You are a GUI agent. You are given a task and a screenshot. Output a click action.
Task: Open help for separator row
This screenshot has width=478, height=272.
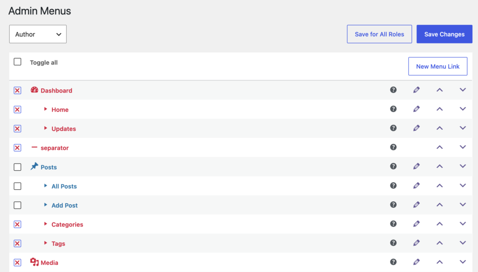tap(393, 147)
